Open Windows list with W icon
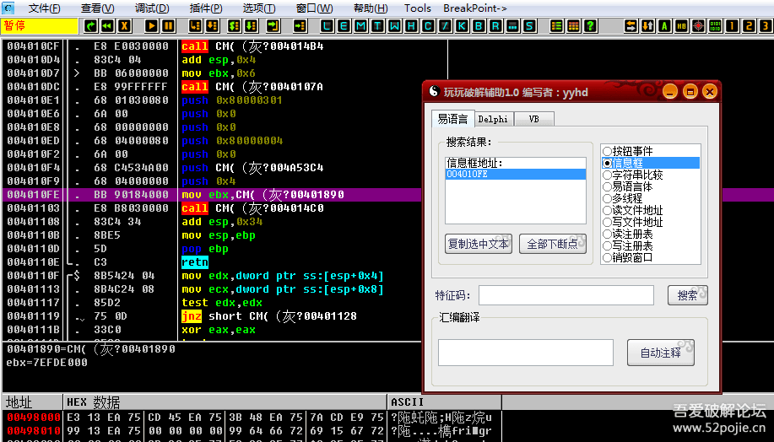This screenshot has height=442, width=774. coord(394,25)
